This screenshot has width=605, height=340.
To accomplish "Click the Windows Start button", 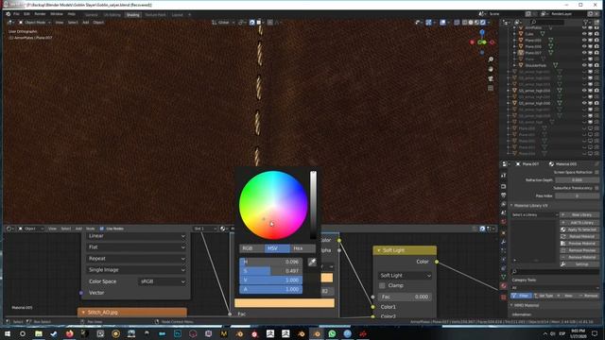I will 8,333.
